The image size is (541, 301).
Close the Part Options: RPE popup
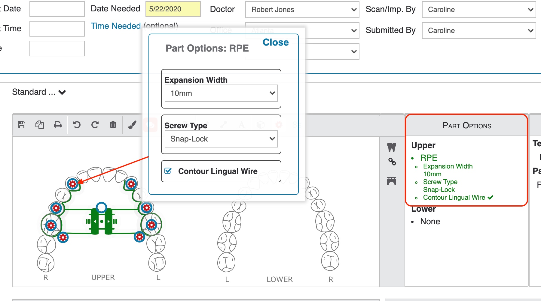coord(276,43)
